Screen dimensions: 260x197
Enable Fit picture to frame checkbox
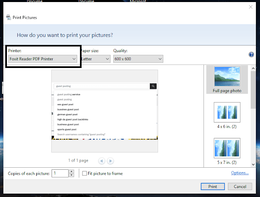[84, 173]
